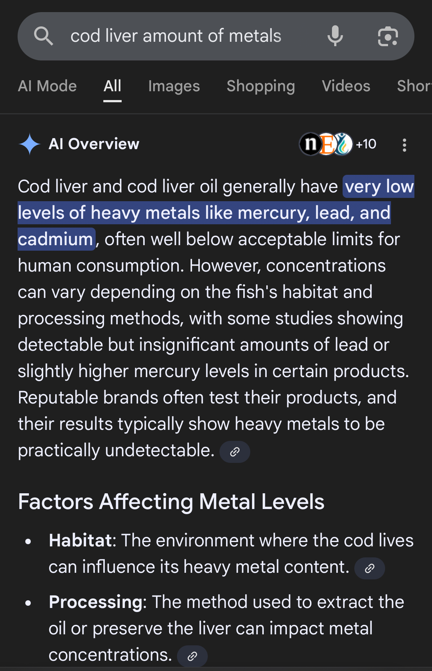432x671 pixels.
Task: Select the All results tab
Action: [112, 86]
